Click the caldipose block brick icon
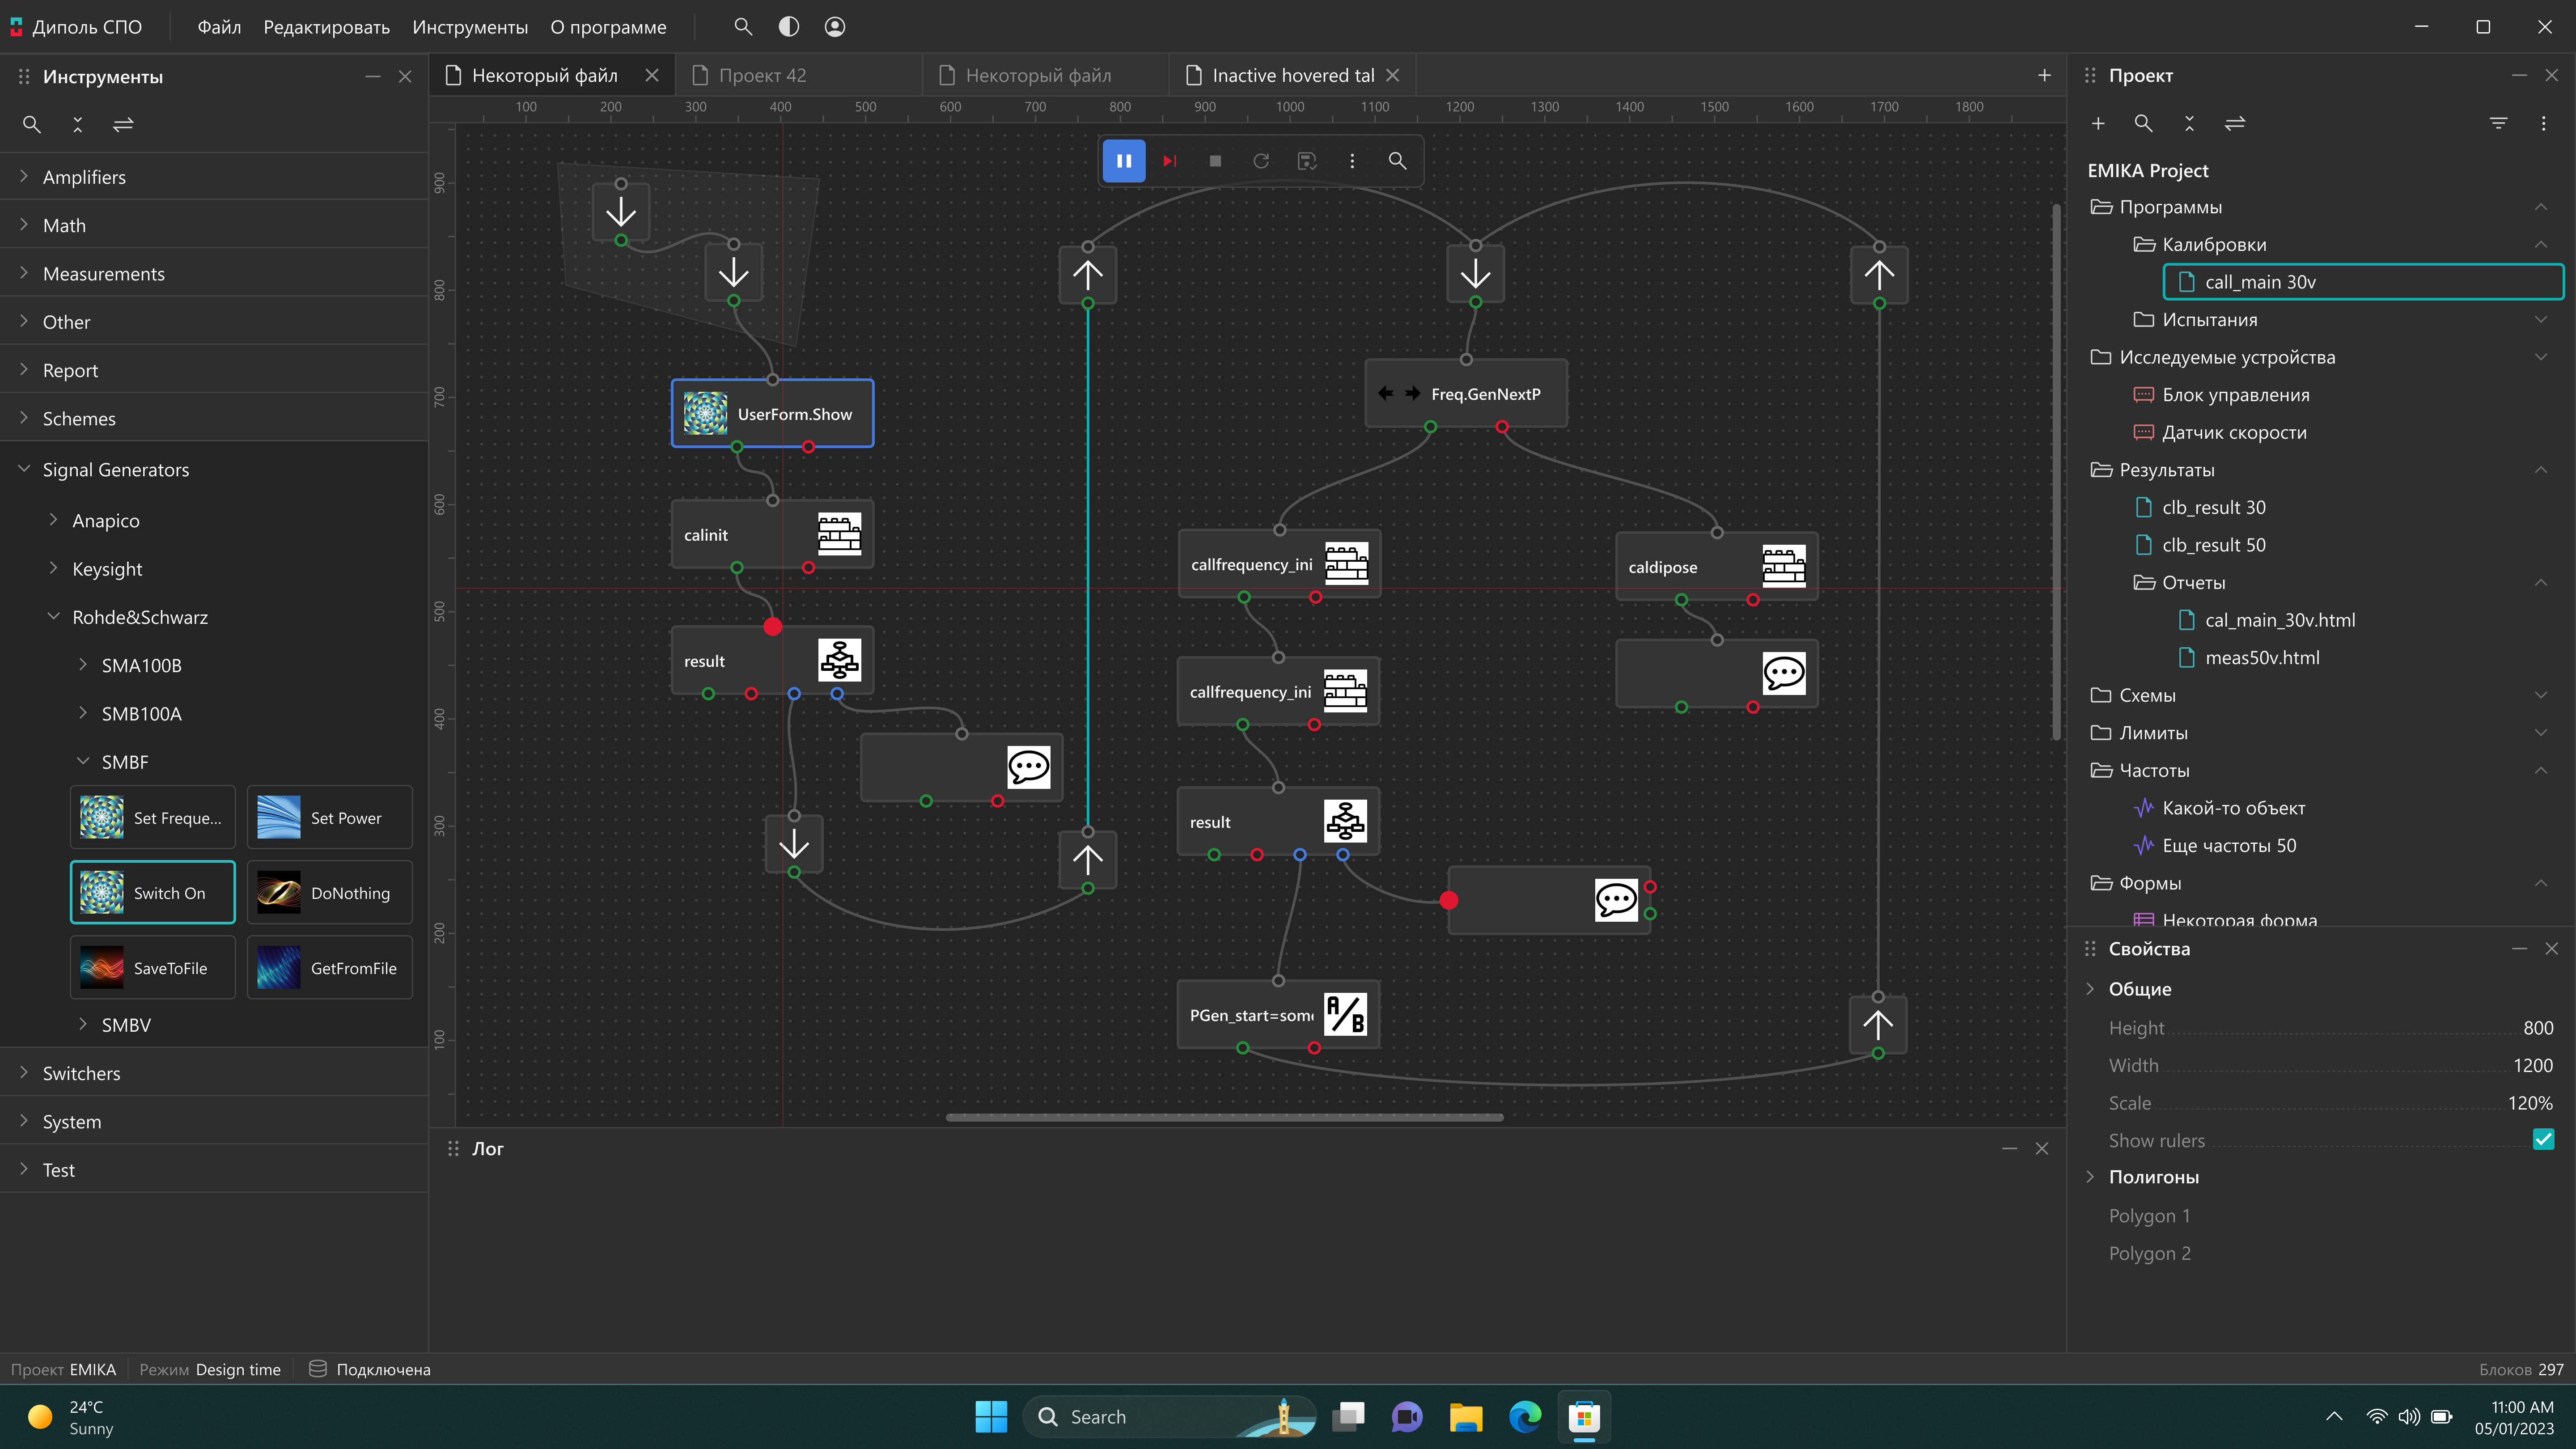The image size is (2576, 1449). [1783, 566]
